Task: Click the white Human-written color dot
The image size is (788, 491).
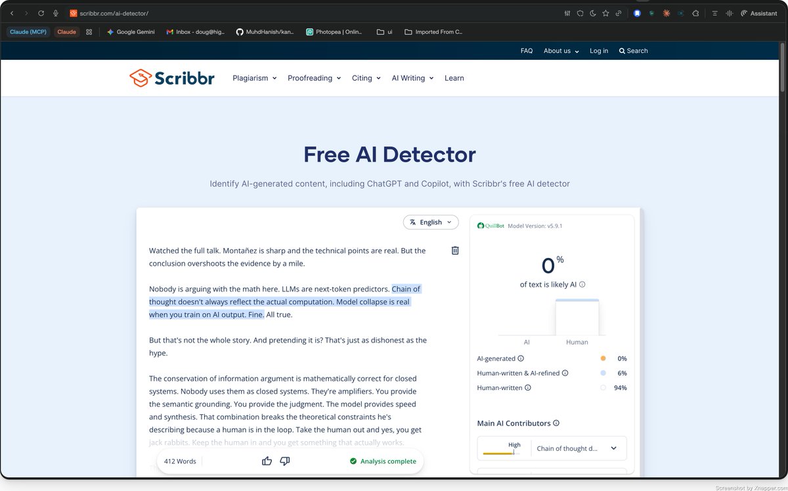Action: click(x=603, y=388)
